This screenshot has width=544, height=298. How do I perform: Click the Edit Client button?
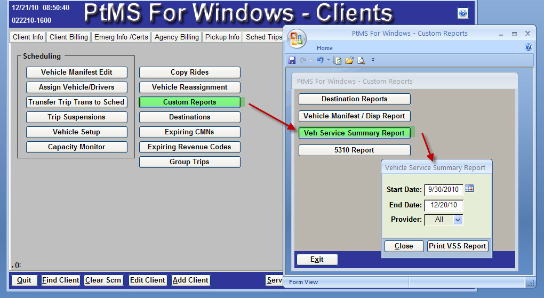(x=147, y=280)
